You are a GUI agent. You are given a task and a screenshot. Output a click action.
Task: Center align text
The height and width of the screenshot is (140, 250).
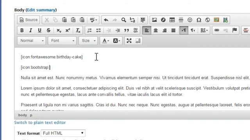click(x=155, y=30)
